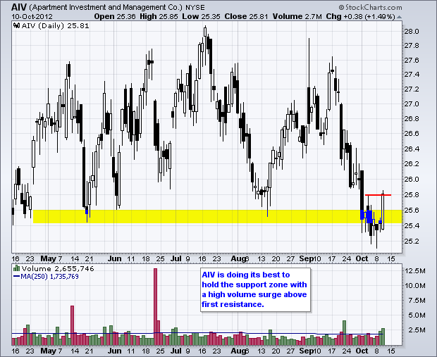Click the Apartment Investment and Management Co. name
Viewport: 437px width, 357px height.
tap(105, 8)
